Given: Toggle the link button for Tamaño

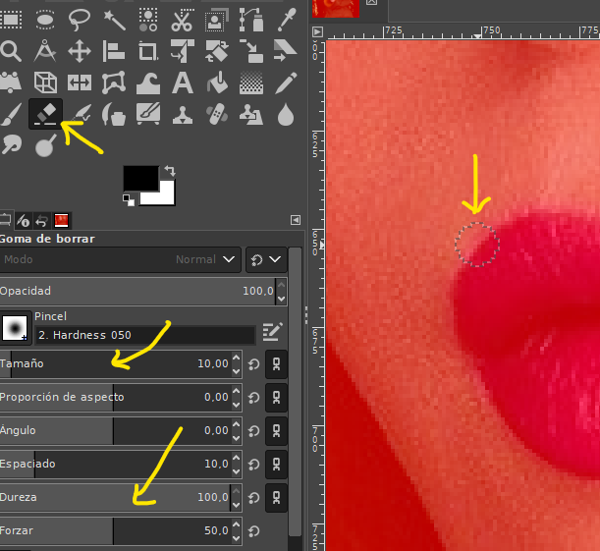Looking at the screenshot, I should pos(276,364).
